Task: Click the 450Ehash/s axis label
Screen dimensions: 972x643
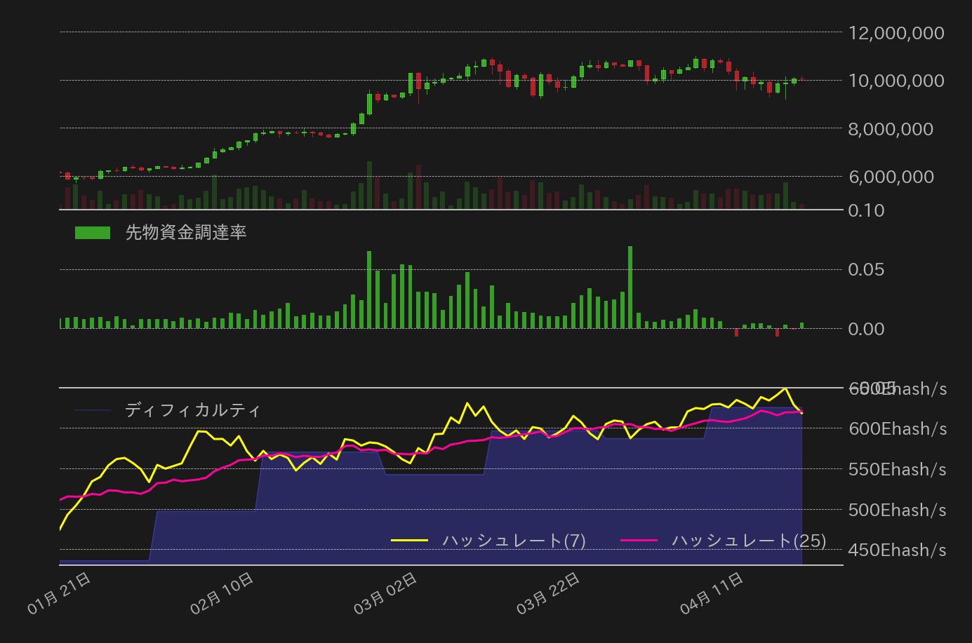Action: click(897, 550)
